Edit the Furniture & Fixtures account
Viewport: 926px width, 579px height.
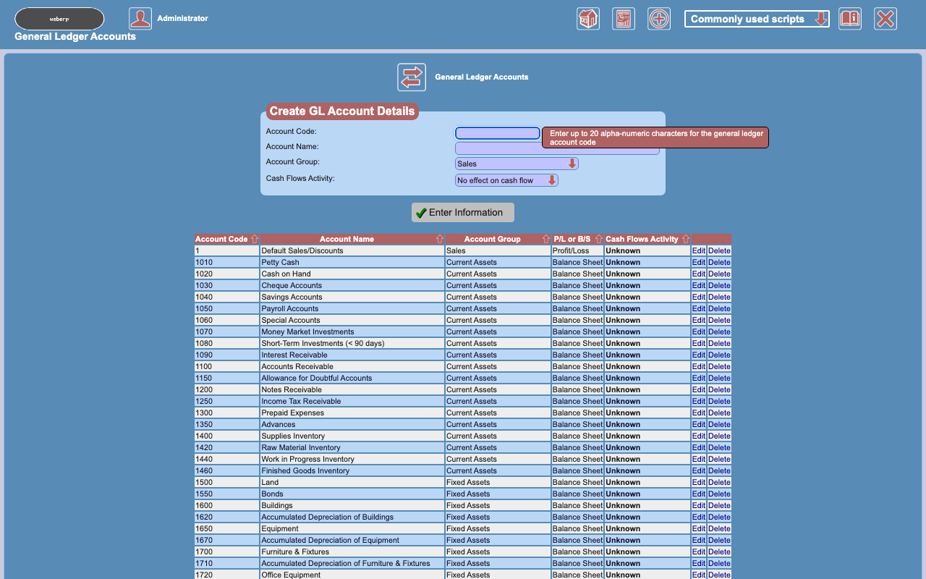pyautogui.click(x=698, y=552)
